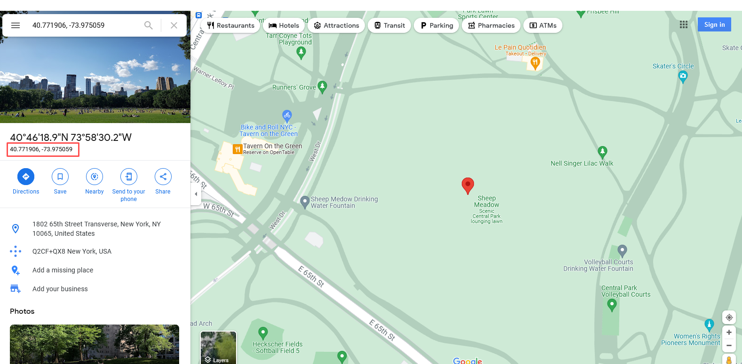Viewport: 742px width, 364px height.
Task: Show your location on the map
Action: [729, 318]
